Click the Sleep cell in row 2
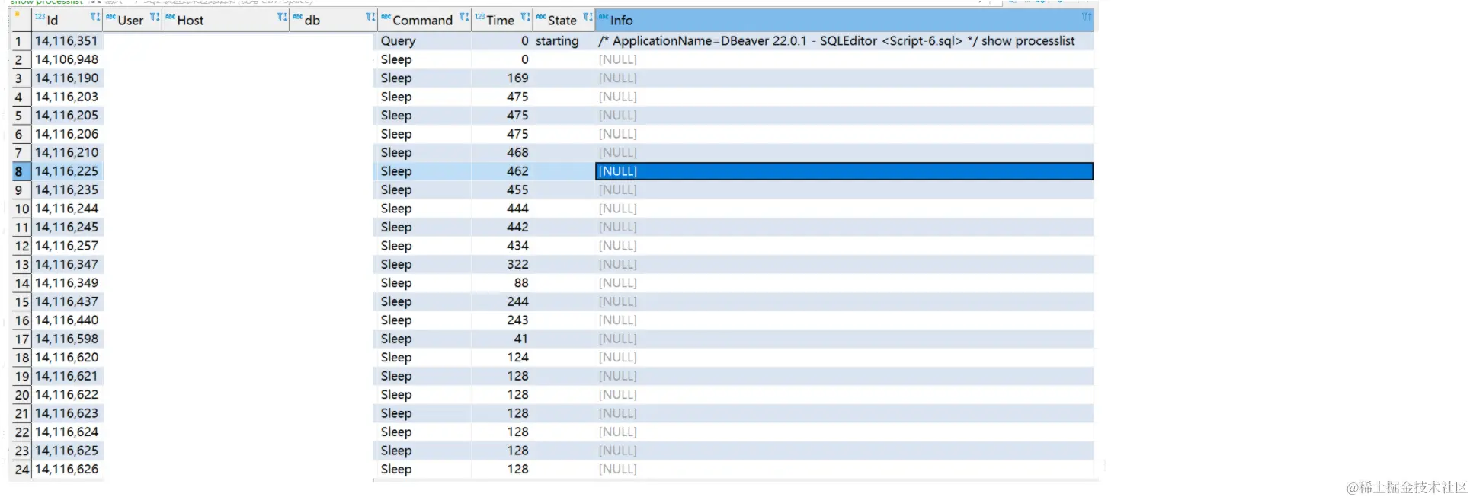Screen dimensions: 1473x500 pyautogui.click(x=424, y=59)
